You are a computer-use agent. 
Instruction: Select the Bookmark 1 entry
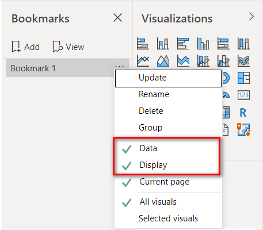67,68
